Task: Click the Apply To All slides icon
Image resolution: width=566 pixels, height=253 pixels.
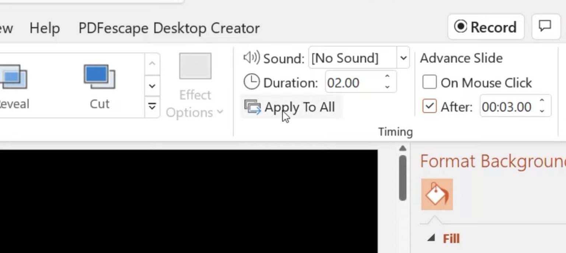Action: 253,107
